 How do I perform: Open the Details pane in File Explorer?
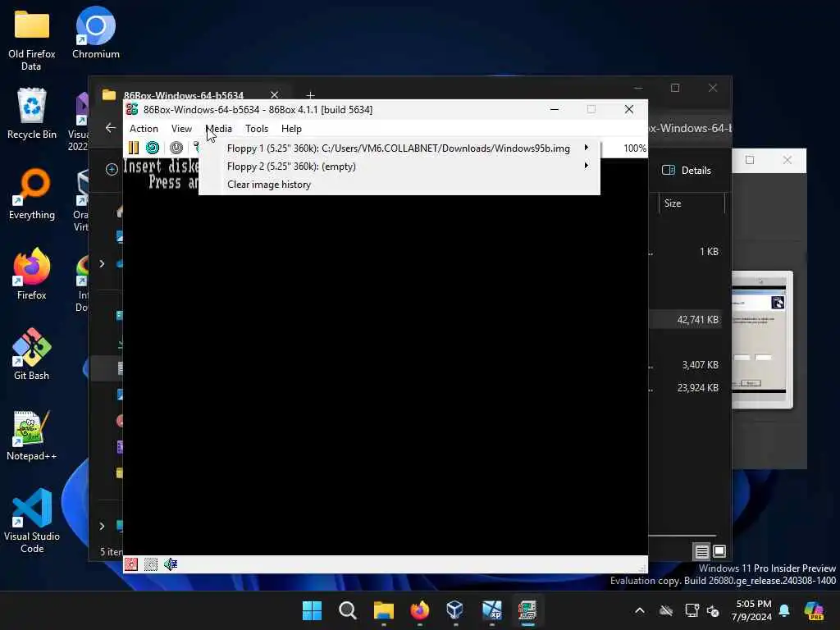coord(687,171)
